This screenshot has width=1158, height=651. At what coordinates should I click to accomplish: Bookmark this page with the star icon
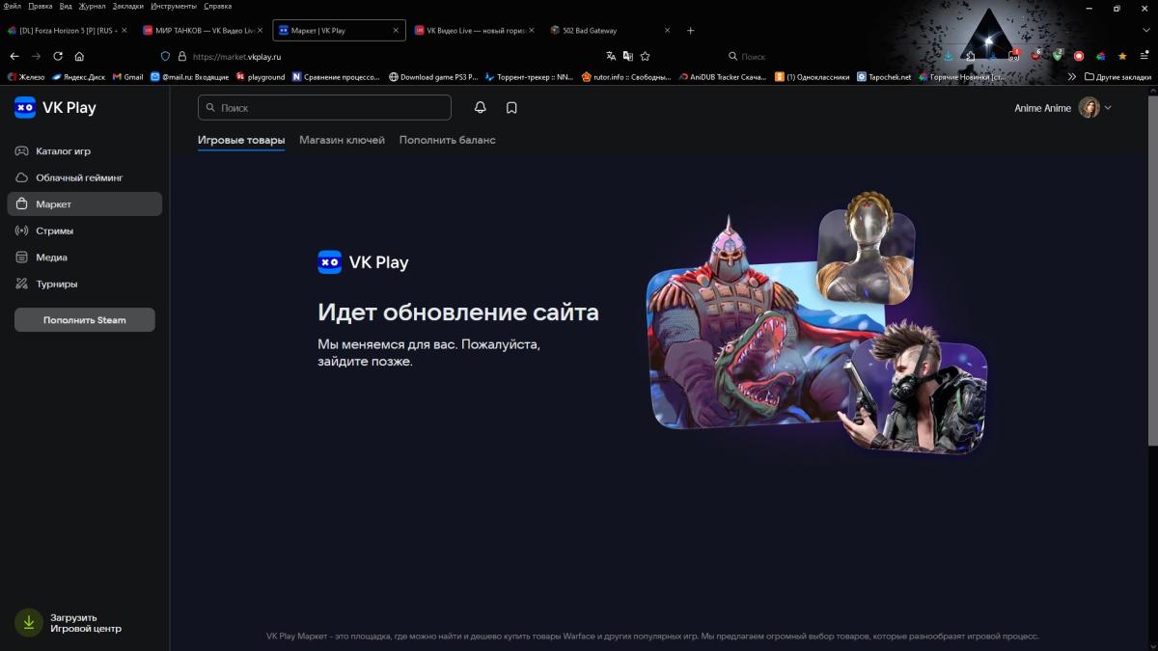[x=646, y=56]
